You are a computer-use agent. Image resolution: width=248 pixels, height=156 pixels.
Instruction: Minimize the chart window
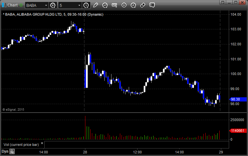[229, 2]
